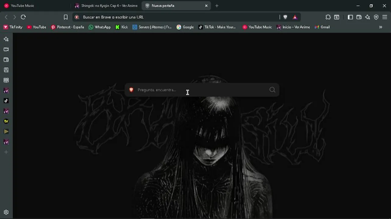391x219 pixels.
Task: Open the Pinterest - España bookmark
Action: pyautogui.click(x=68, y=27)
